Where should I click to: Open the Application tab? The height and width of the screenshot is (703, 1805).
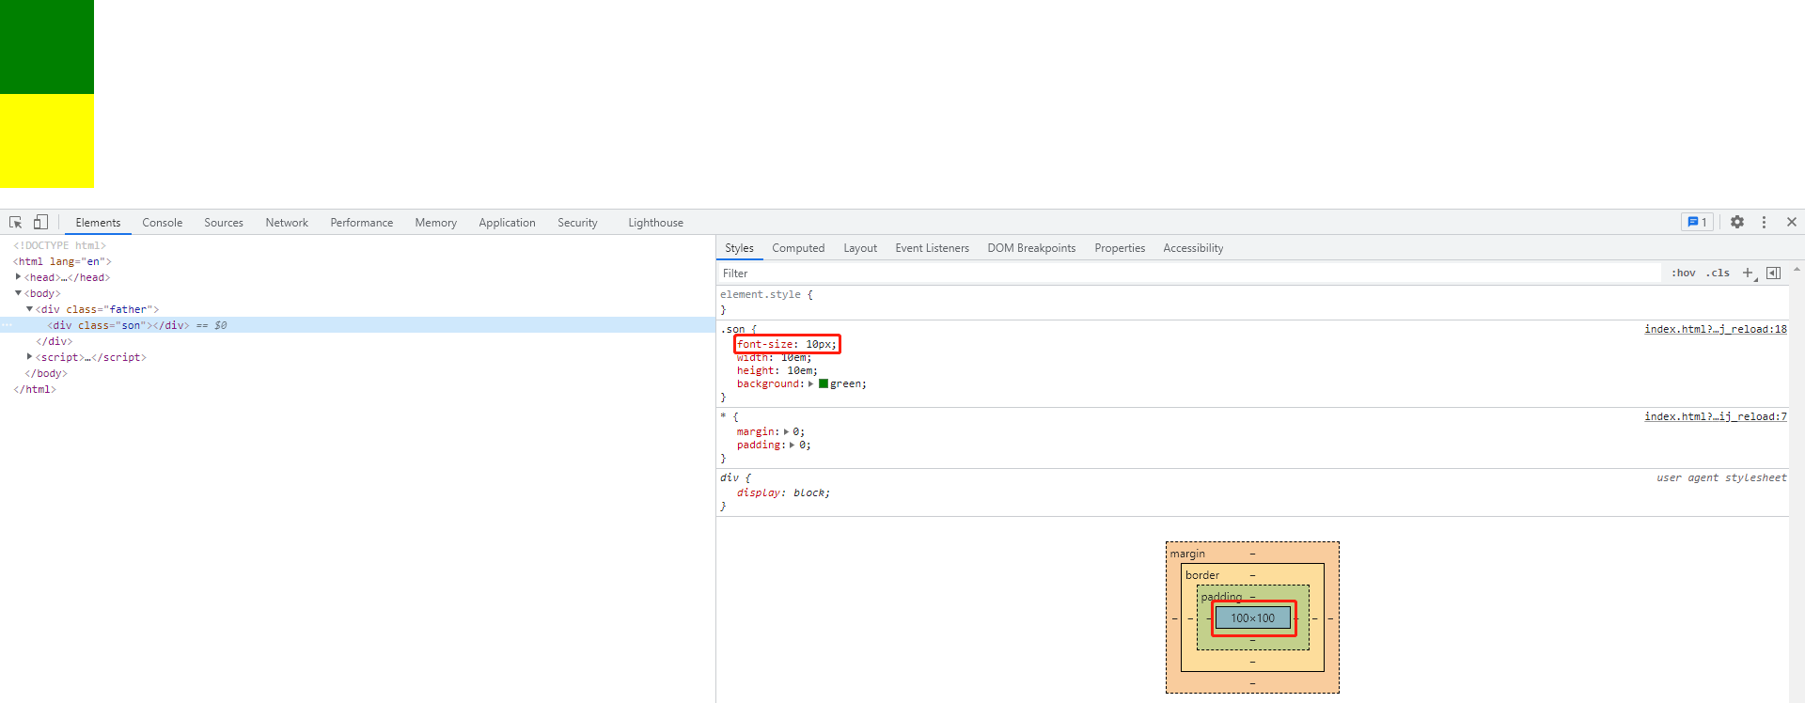(x=507, y=223)
